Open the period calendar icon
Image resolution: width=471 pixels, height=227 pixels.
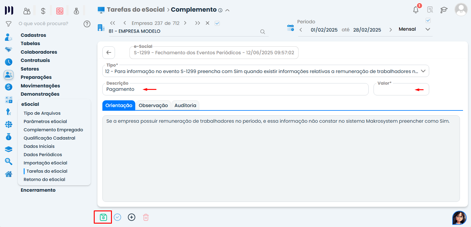tap(291, 28)
